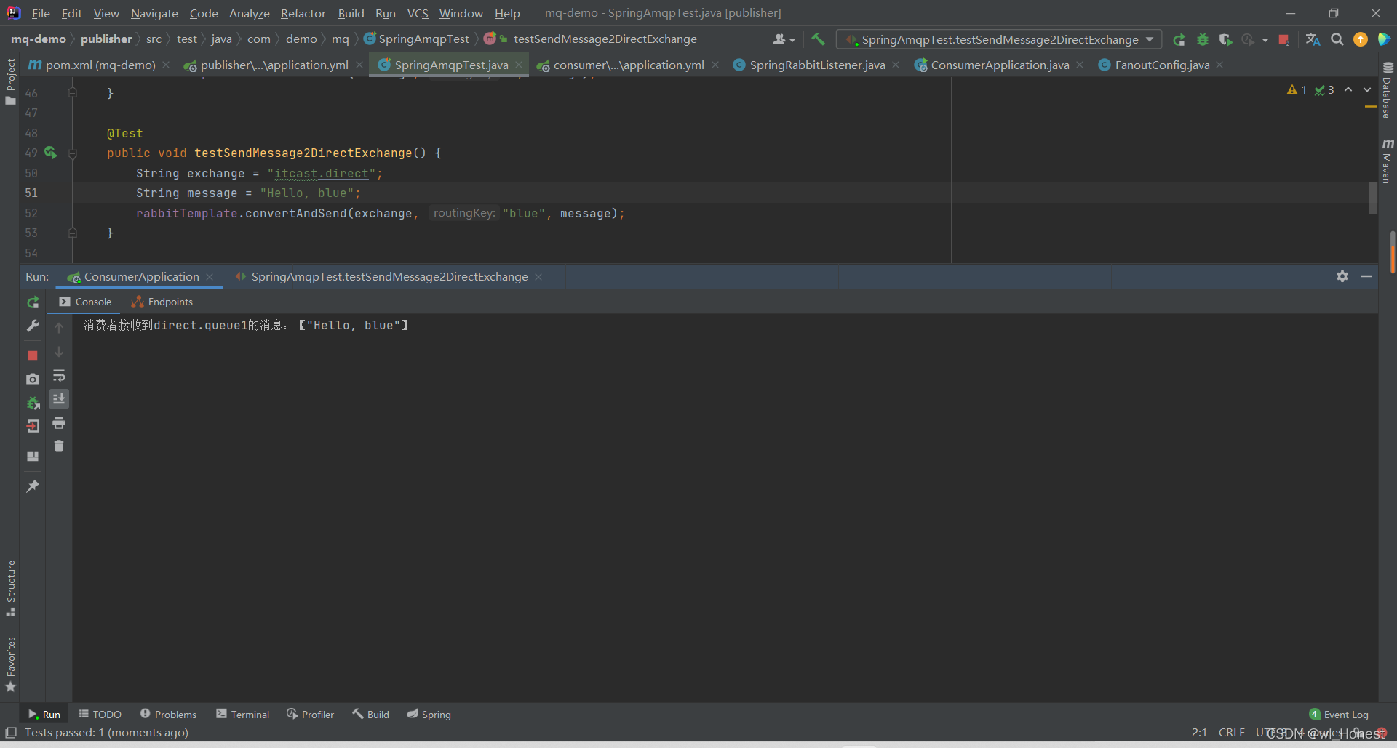Click the Build project hammer icon

click(x=819, y=39)
